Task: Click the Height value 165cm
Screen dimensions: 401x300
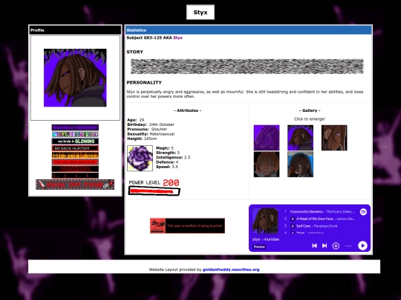Action: pos(150,139)
